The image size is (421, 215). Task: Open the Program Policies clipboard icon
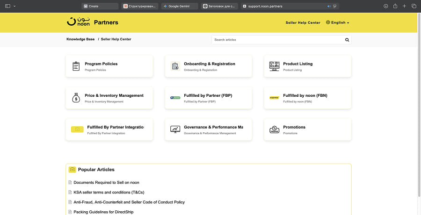pos(76,66)
